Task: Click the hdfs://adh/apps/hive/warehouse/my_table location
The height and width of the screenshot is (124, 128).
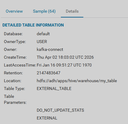Action: [x=77, y=81]
